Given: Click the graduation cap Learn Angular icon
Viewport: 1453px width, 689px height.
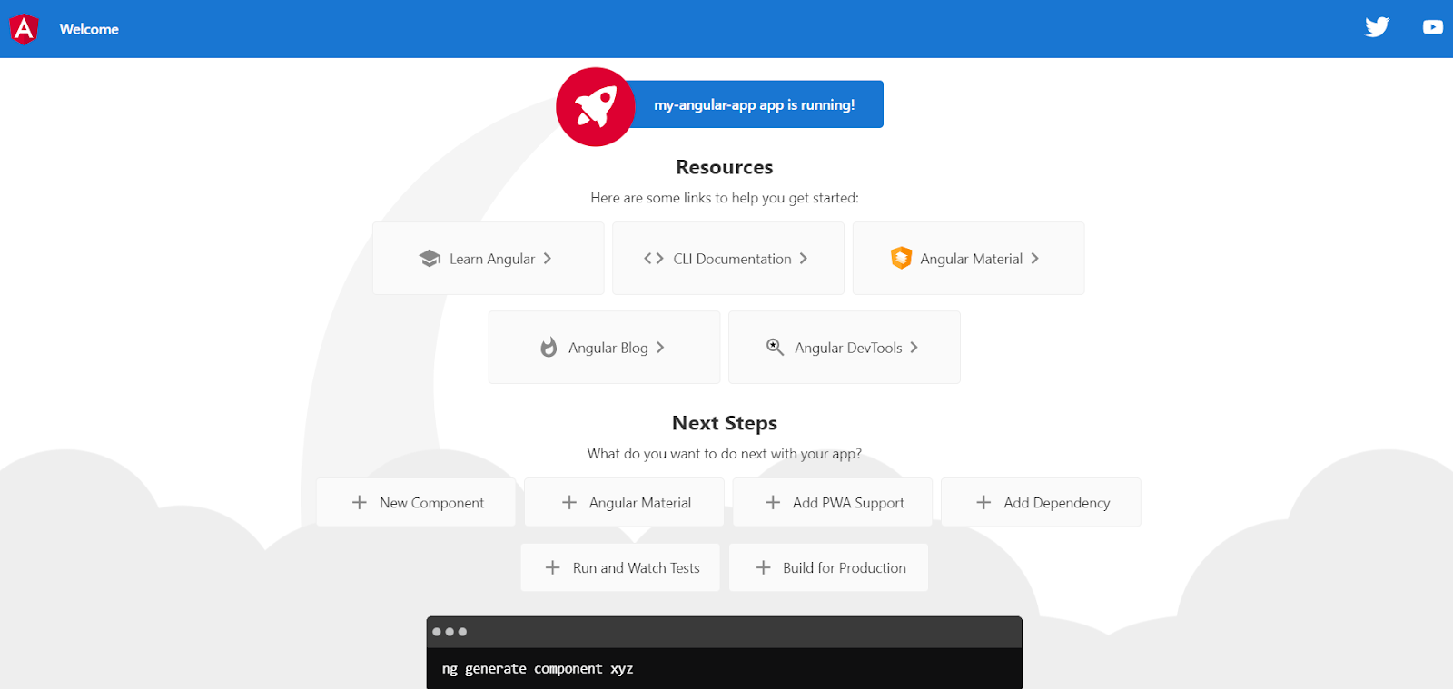Looking at the screenshot, I should [x=430, y=259].
